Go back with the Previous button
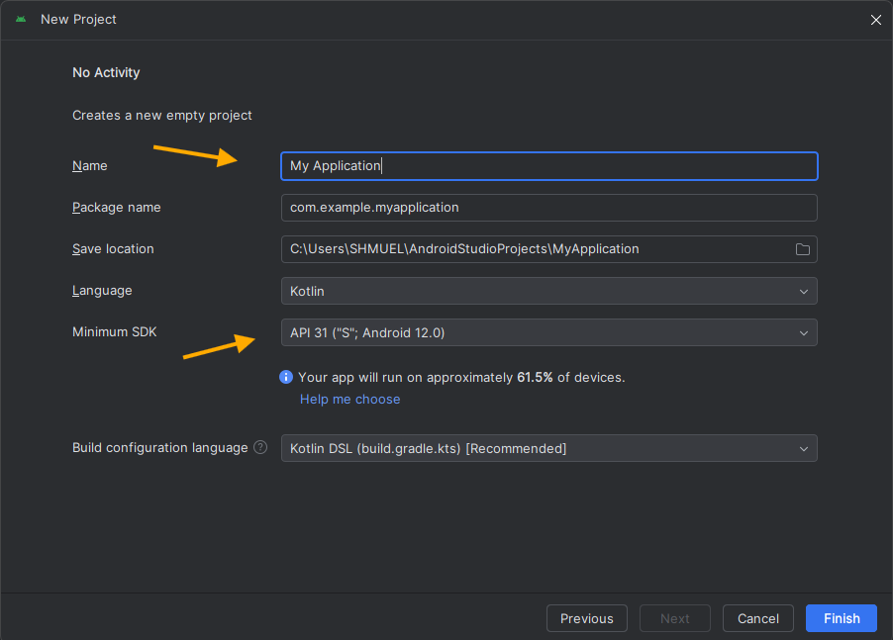 [x=586, y=618]
